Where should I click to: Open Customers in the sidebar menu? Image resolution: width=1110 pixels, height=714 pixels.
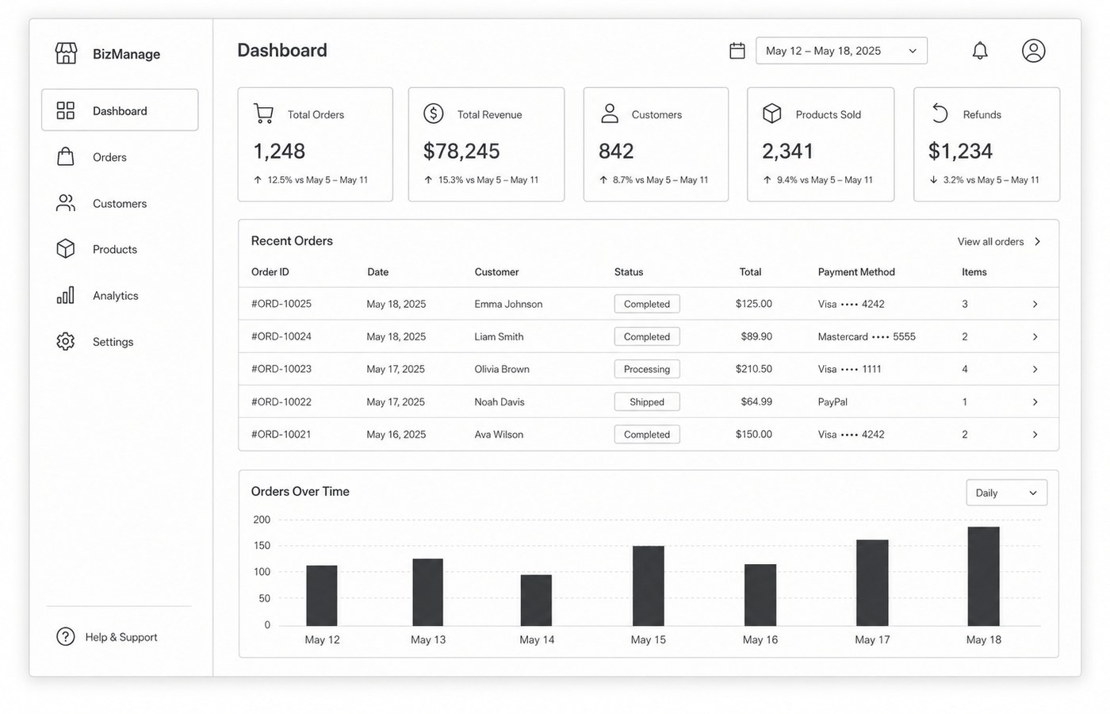(x=120, y=203)
